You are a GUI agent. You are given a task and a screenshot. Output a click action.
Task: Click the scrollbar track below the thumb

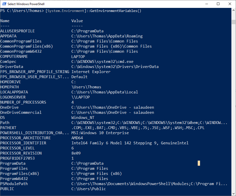point(233,102)
